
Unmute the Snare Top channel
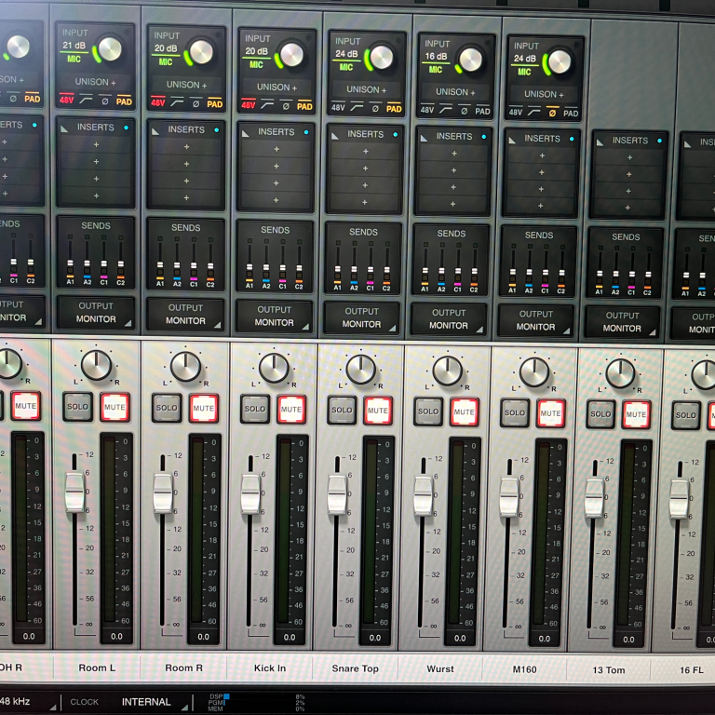tap(378, 411)
